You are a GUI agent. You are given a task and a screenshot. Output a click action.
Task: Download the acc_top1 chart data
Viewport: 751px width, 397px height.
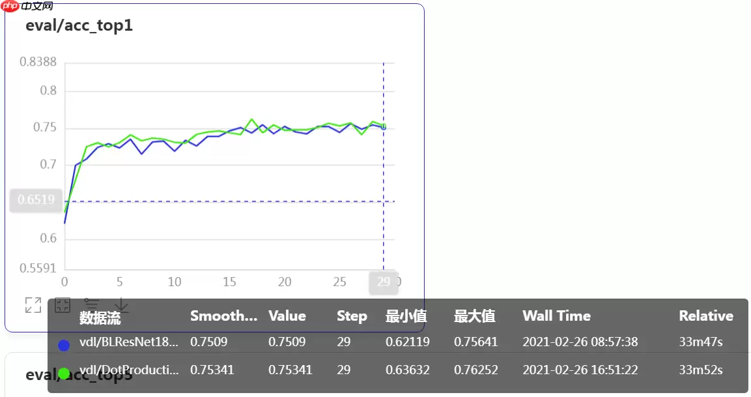[x=121, y=305]
